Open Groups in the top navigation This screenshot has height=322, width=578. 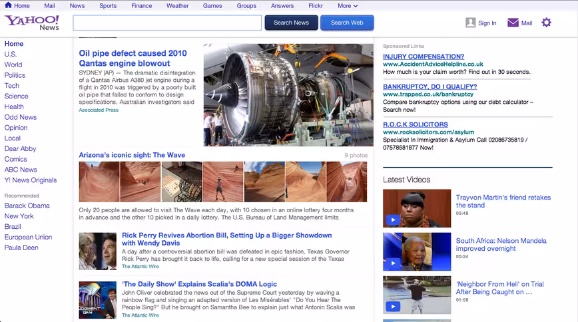pyautogui.click(x=246, y=6)
